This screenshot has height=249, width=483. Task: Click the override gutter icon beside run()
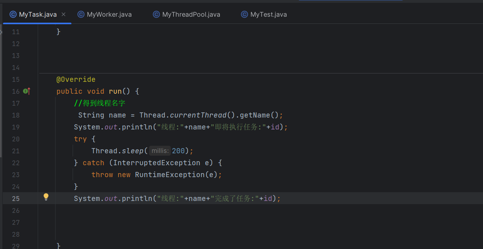[27, 91]
